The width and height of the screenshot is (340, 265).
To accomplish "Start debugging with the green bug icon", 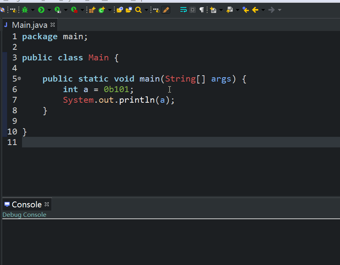I will click(x=25, y=10).
